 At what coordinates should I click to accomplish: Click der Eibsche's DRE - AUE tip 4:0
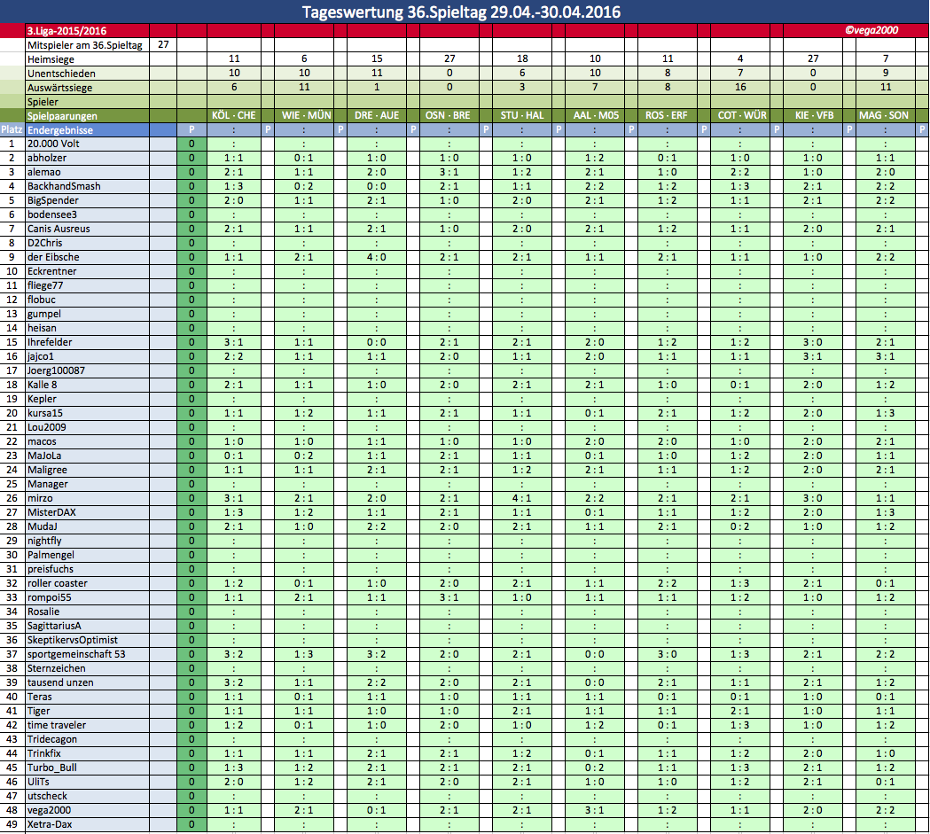tap(377, 258)
